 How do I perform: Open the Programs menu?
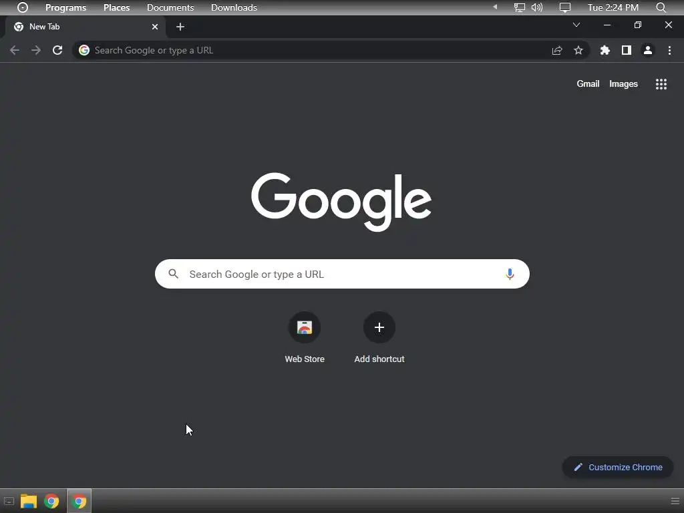(x=66, y=7)
